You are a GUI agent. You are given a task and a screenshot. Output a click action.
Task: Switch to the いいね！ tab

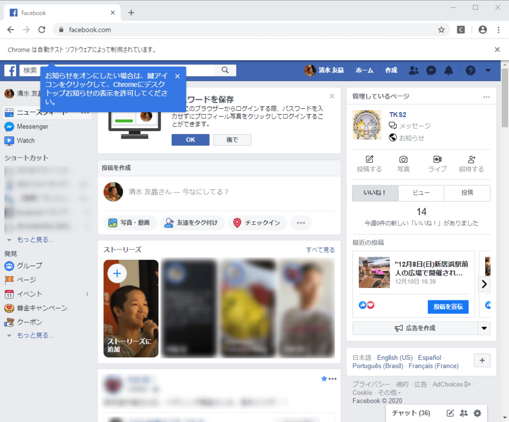pos(375,193)
